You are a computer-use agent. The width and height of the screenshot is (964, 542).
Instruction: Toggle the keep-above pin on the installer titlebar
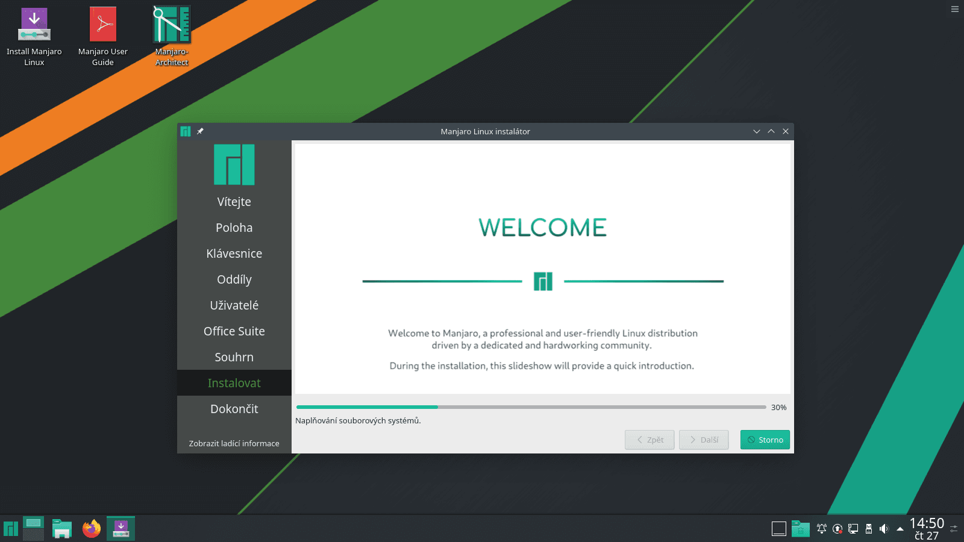click(x=200, y=131)
